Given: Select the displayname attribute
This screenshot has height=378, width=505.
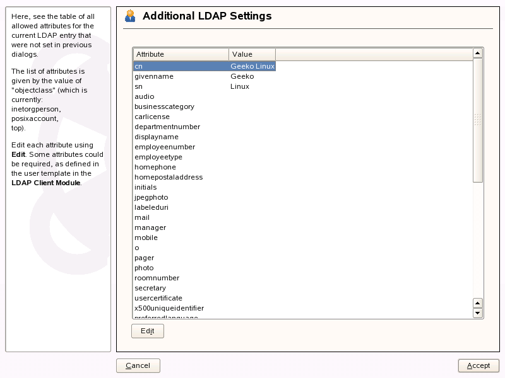Looking at the screenshot, I should tap(157, 137).
